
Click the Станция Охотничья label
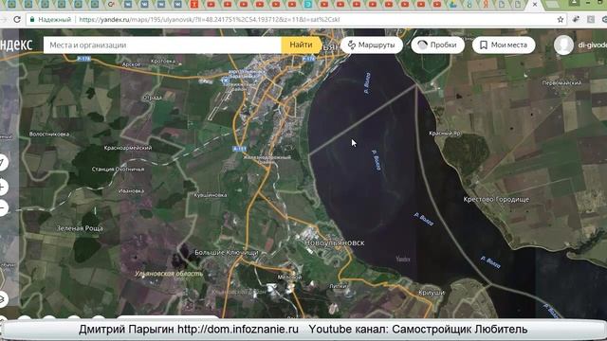(x=118, y=169)
